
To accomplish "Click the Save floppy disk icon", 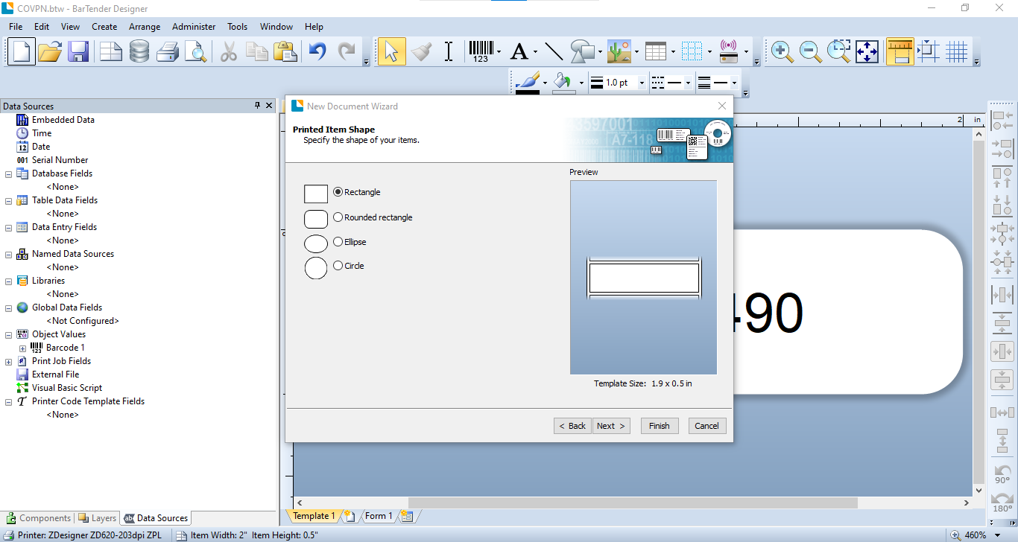I will [x=78, y=51].
